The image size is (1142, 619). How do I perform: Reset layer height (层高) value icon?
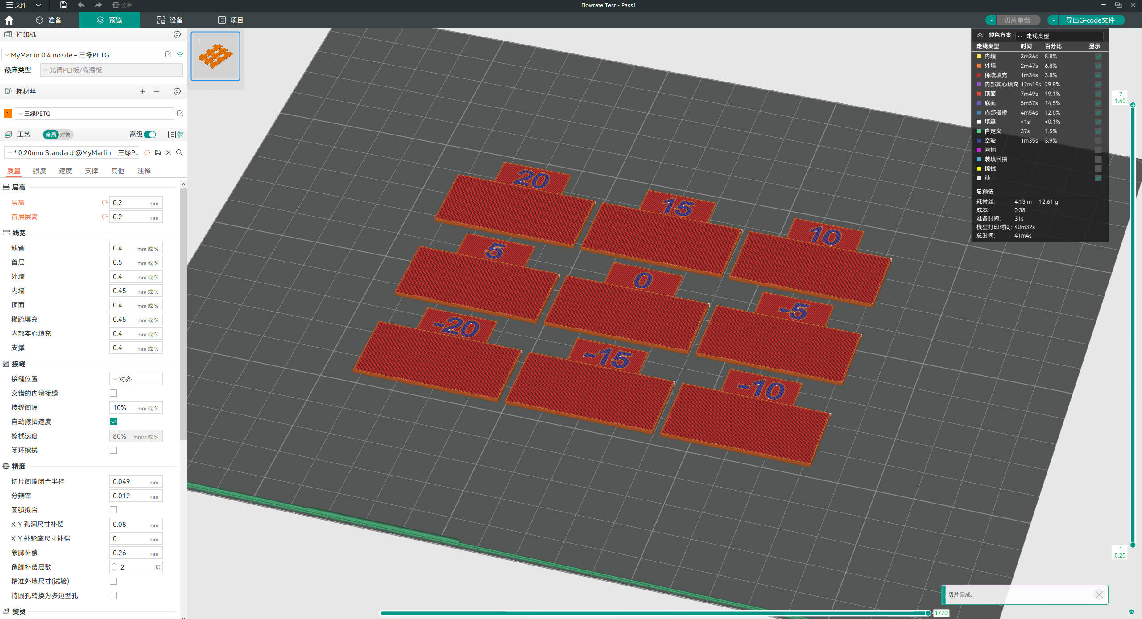(x=105, y=202)
